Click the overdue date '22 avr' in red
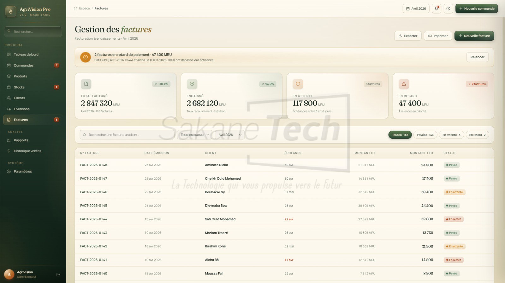The image size is (505, 283). [x=289, y=219]
